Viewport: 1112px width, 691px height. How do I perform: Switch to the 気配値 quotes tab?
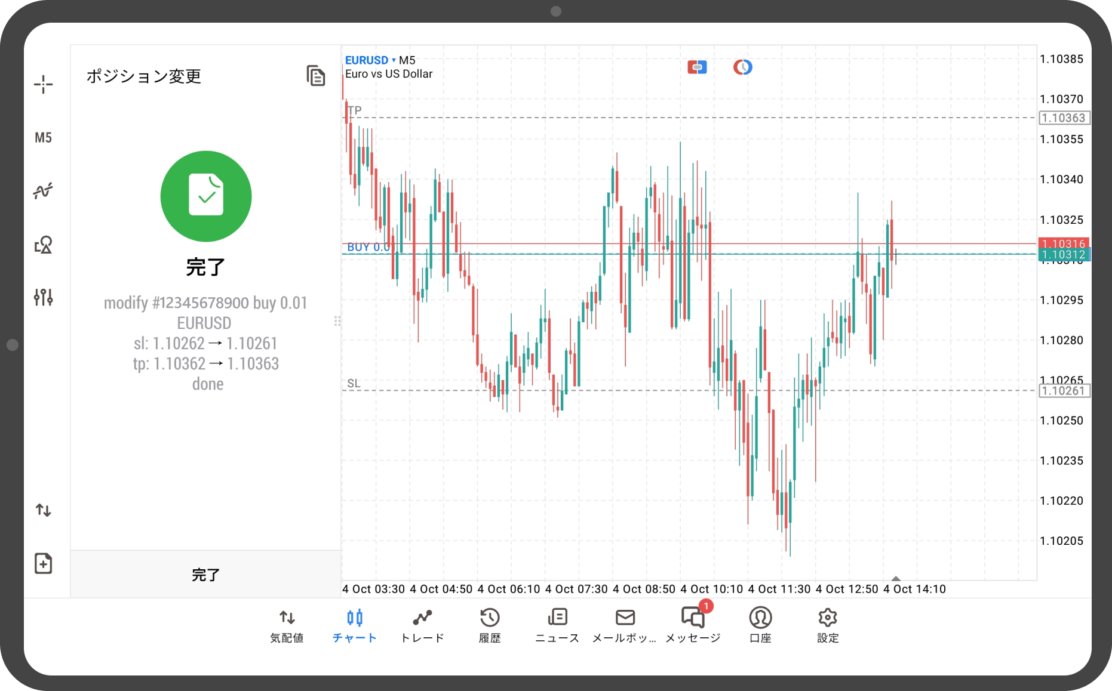(x=287, y=626)
